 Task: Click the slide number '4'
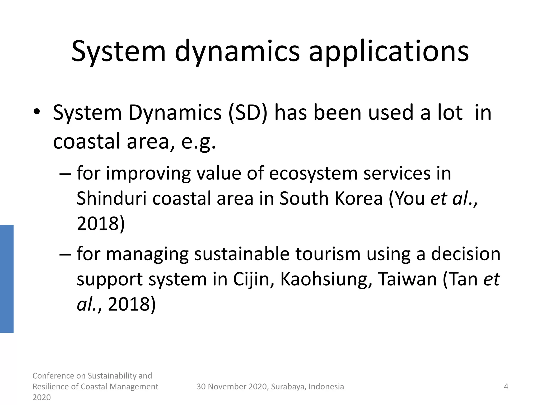coord(506,387)
